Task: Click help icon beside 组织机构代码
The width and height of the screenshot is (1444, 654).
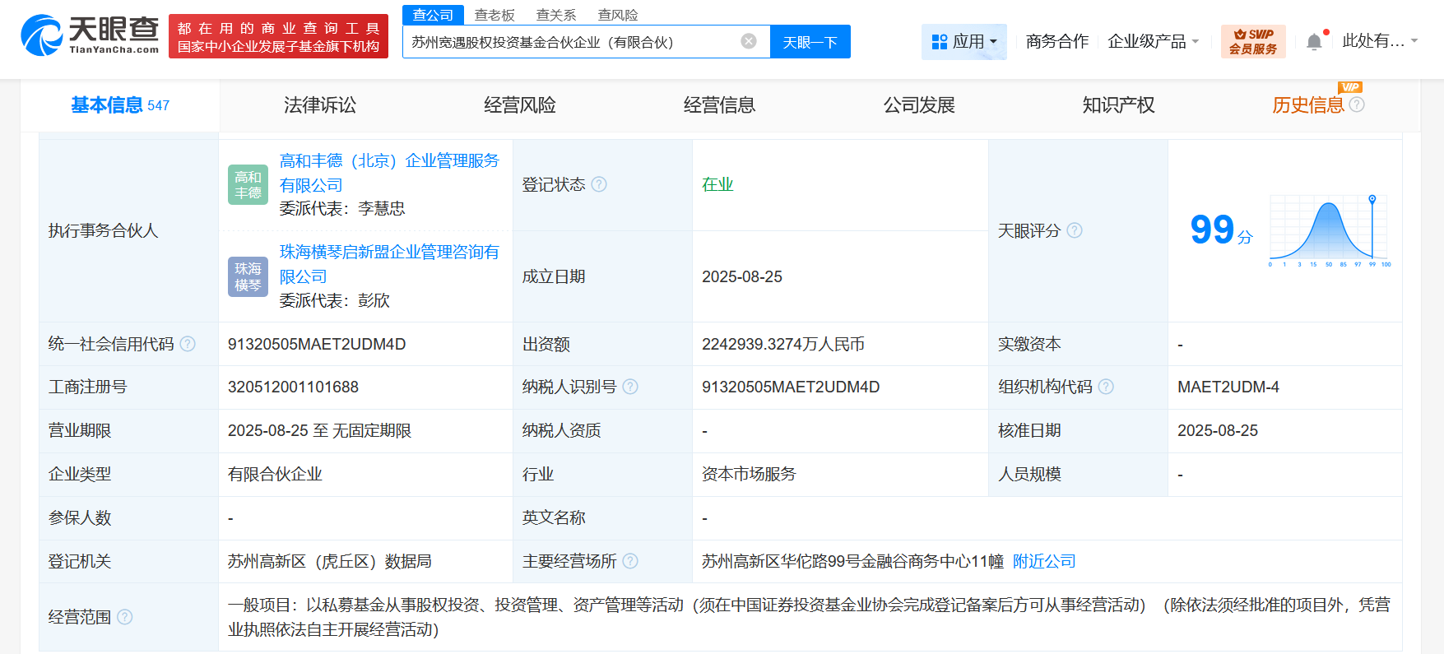Action: click(x=1106, y=387)
